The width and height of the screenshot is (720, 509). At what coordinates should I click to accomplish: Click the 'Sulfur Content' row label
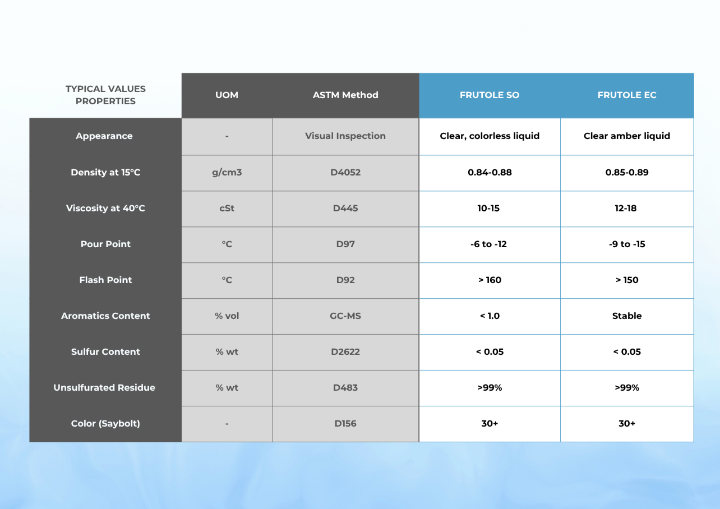coord(105,352)
